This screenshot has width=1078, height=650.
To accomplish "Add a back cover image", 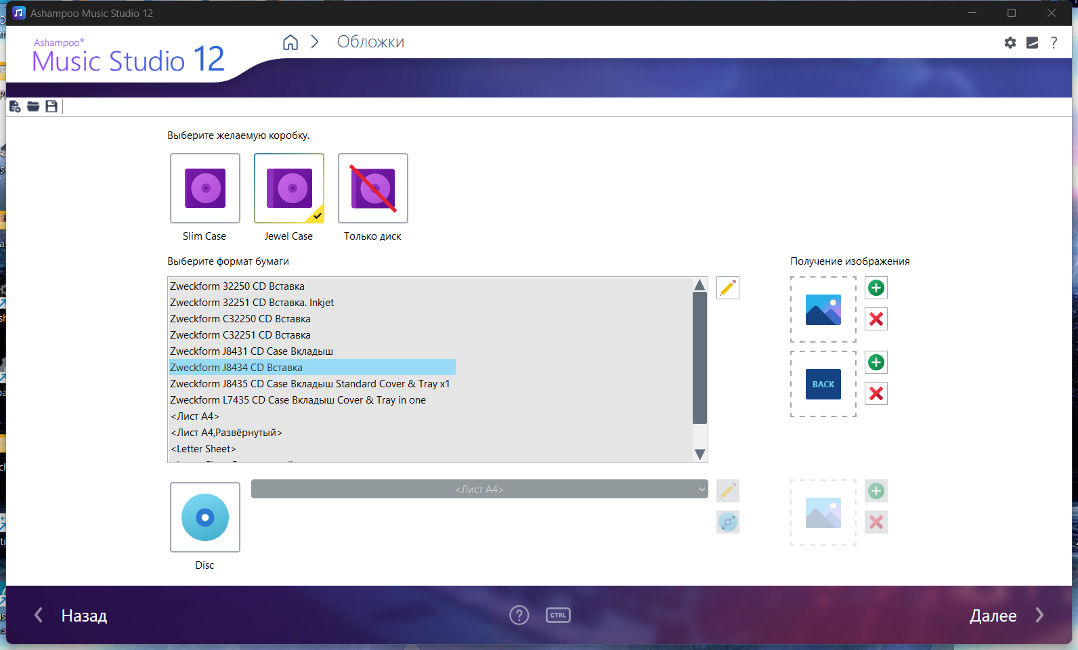I will [x=876, y=362].
